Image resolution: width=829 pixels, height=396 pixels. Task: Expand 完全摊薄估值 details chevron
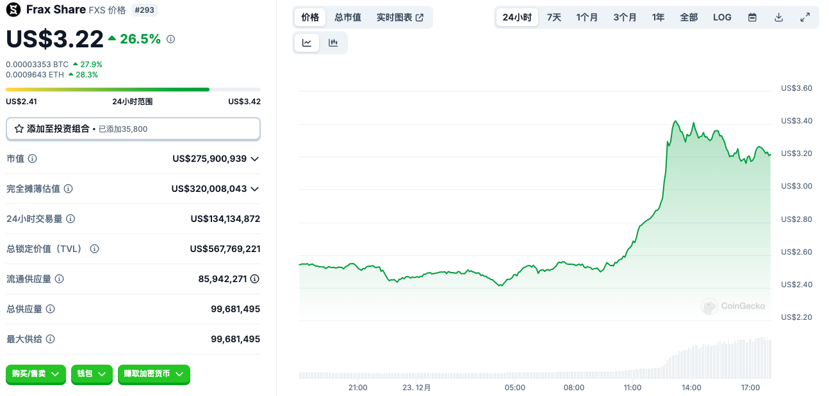point(255,189)
